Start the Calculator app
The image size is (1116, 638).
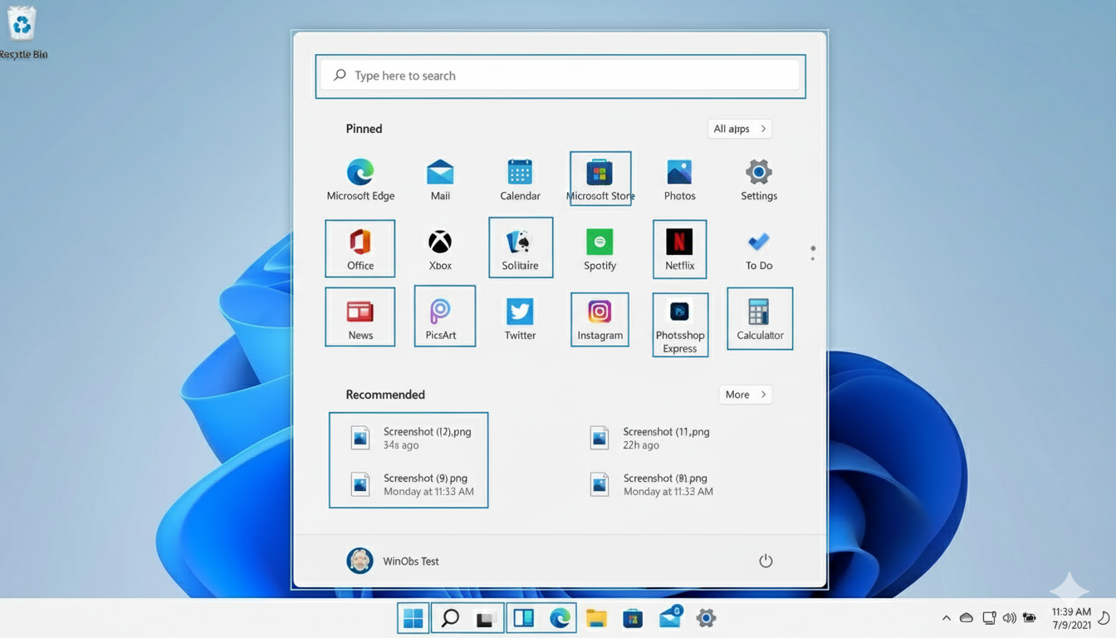759,319
